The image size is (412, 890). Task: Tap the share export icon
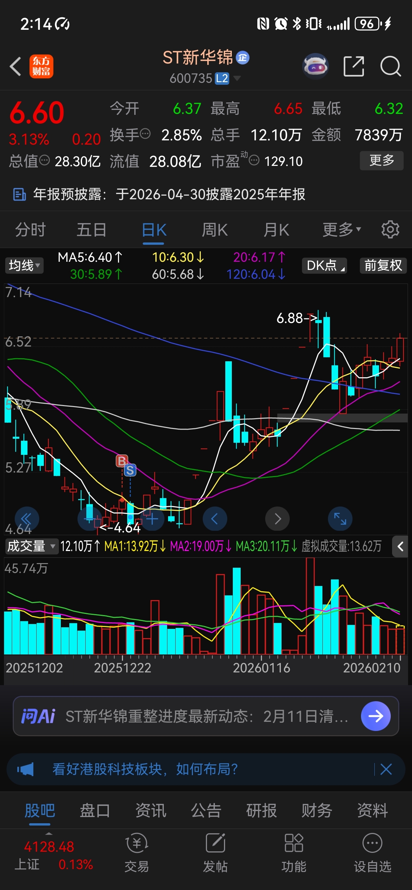coord(354,66)
